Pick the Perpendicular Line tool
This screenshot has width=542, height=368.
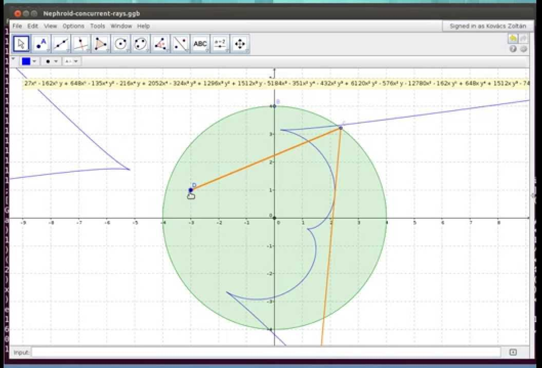(x=81, y=44)
